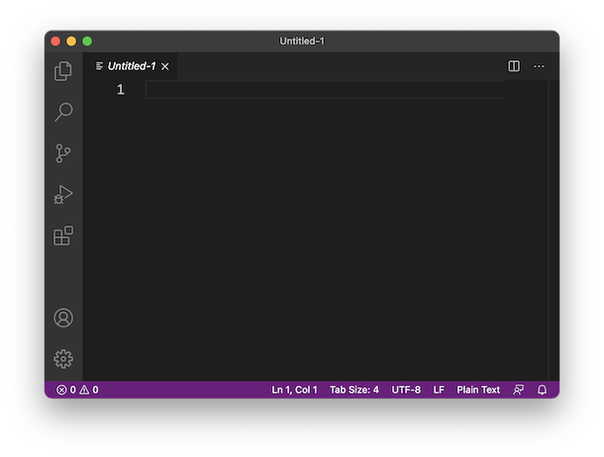
Task: Minimize window with yellow traffic light button
Action: click(71, 42)
